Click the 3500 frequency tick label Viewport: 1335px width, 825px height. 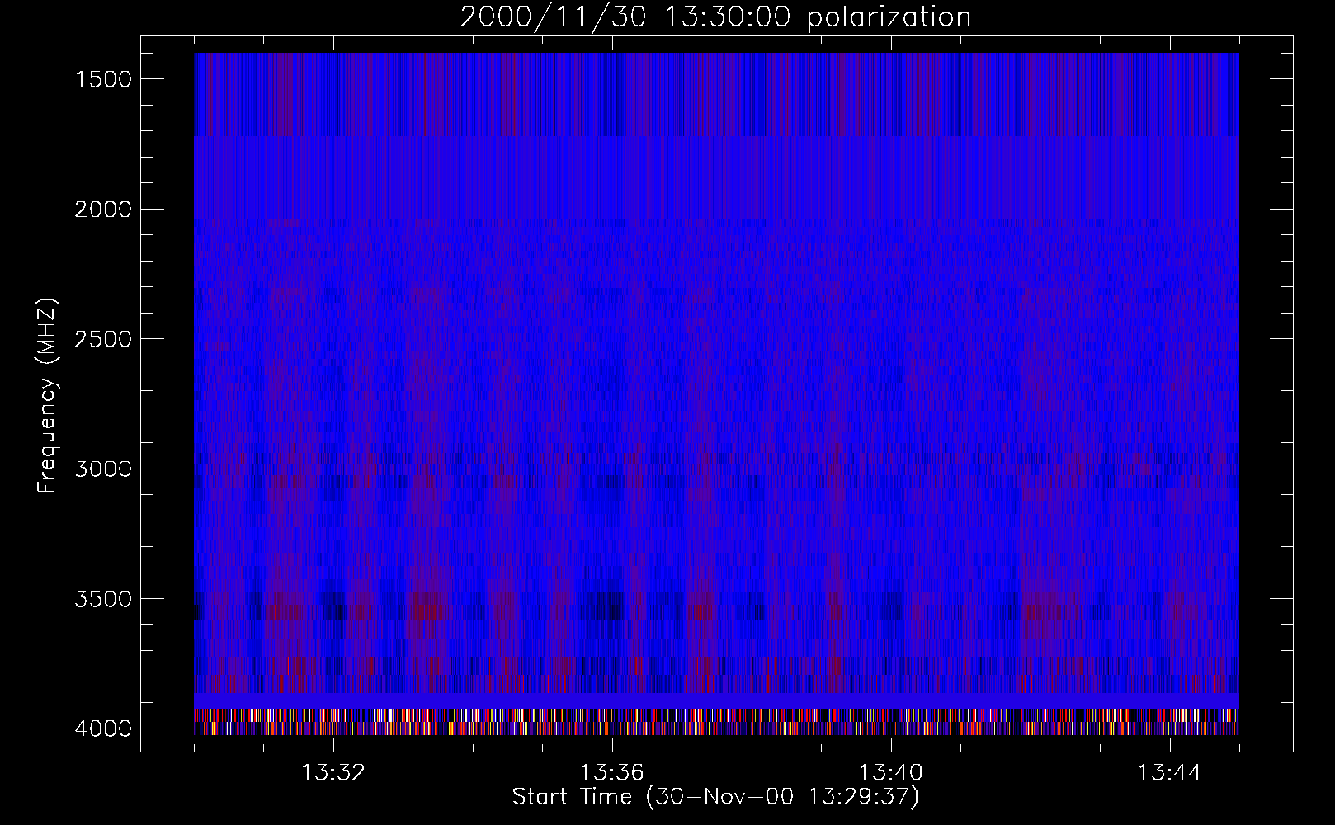[103, 599]
